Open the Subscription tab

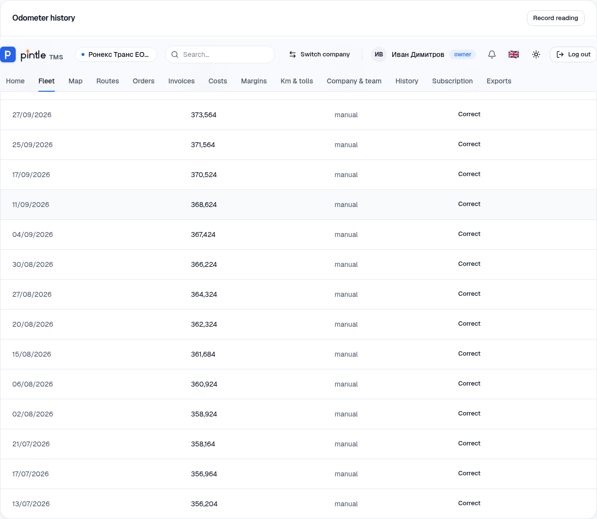(453, 81)
